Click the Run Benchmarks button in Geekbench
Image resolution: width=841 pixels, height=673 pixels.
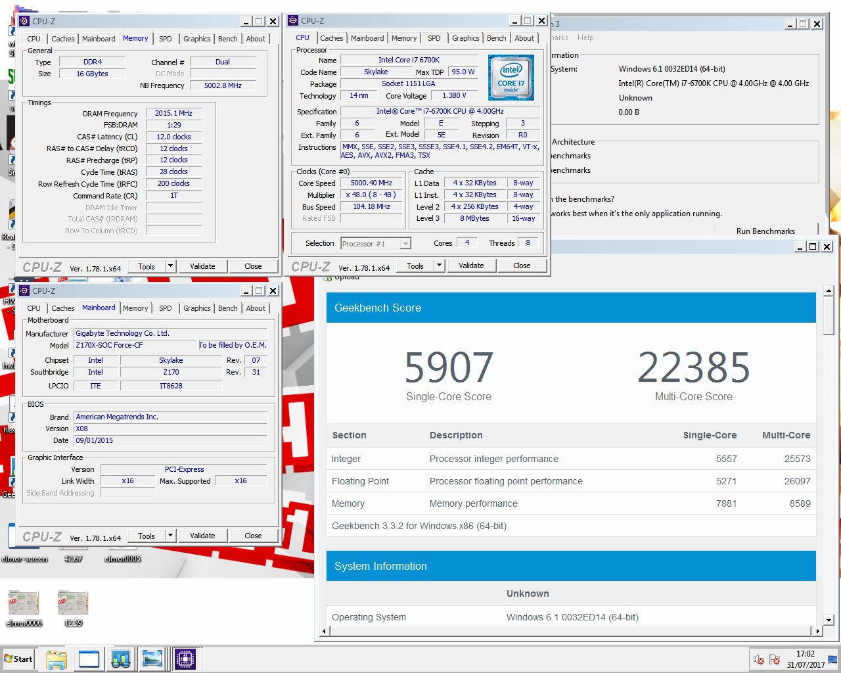point(765,231)
